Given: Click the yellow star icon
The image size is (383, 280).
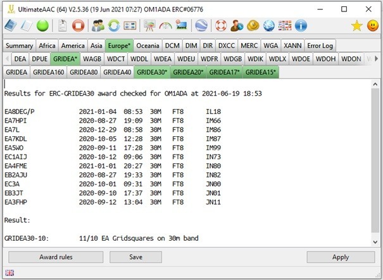Looking at the screenshot, I should pos(357,25).
